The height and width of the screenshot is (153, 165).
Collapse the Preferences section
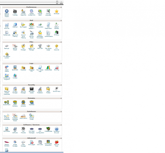coord(61,7)
